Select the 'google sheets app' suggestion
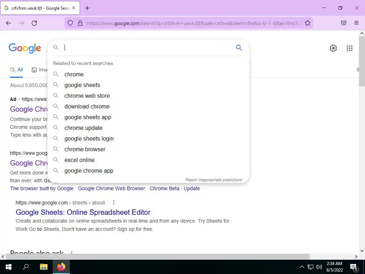This screenshot has width=365, height=274. (149, 117)
